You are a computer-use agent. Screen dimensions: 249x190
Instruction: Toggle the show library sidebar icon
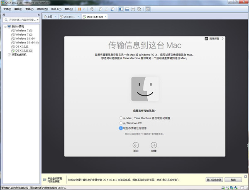pos(121,9)
